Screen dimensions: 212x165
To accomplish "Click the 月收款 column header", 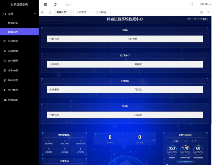I will [x=138, y=90].
